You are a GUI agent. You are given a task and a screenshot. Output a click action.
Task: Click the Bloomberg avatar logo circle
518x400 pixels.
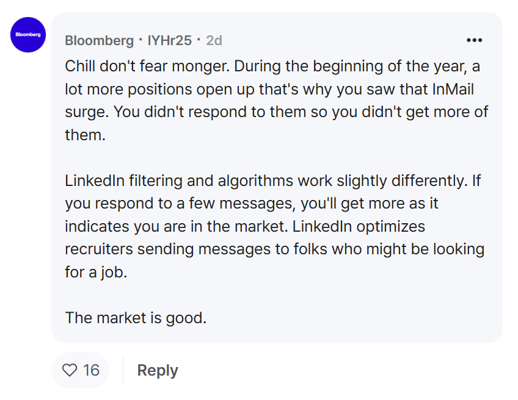point(28,35)
